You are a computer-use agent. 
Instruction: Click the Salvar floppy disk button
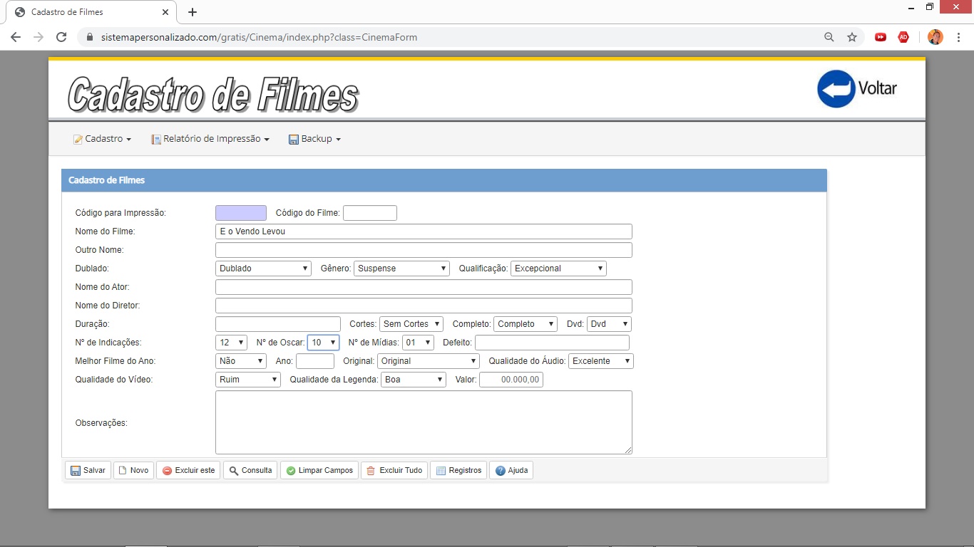88,470
